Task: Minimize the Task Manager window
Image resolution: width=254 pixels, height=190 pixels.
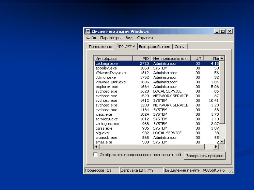Action: pos(216,31)
